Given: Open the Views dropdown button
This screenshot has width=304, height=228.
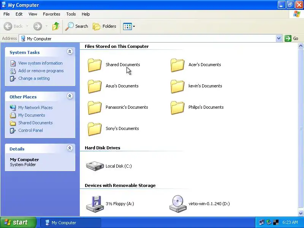Looking at the screenshot, I should (x=129, y=26).
